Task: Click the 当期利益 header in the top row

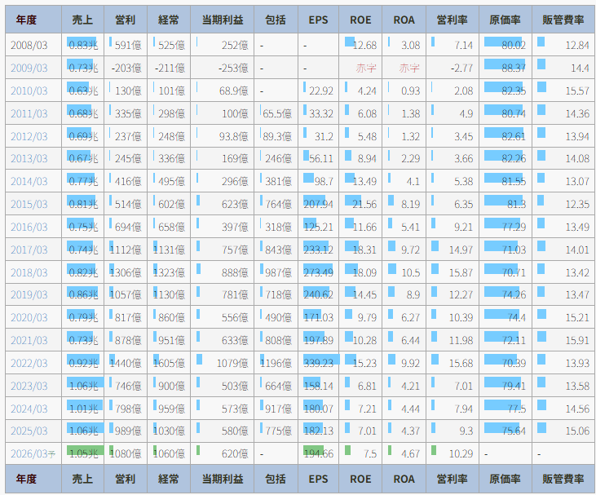Action: (x=222, y=20)
